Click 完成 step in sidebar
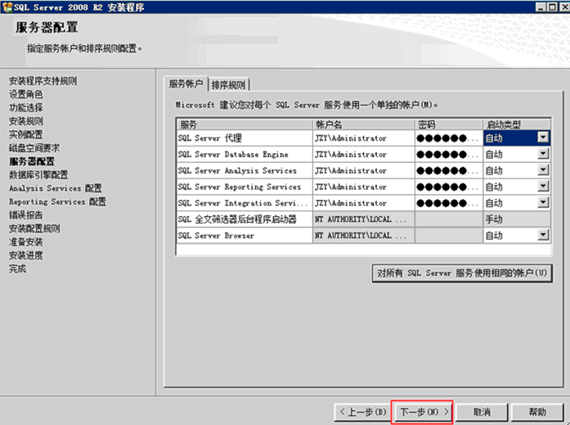 (x=17, y=269)
